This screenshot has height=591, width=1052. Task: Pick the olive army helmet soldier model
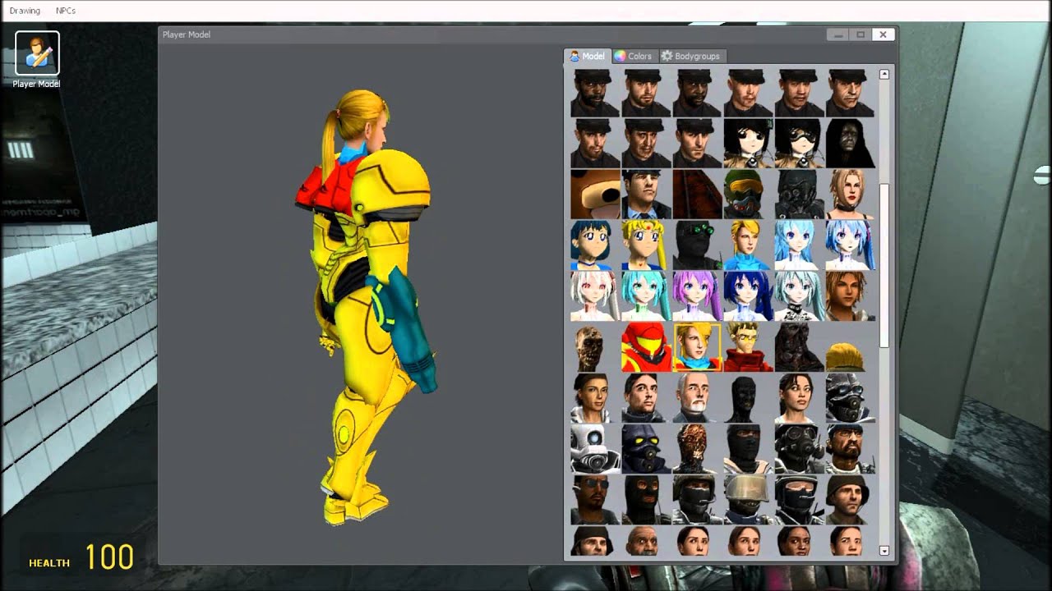tap(850, 500)
